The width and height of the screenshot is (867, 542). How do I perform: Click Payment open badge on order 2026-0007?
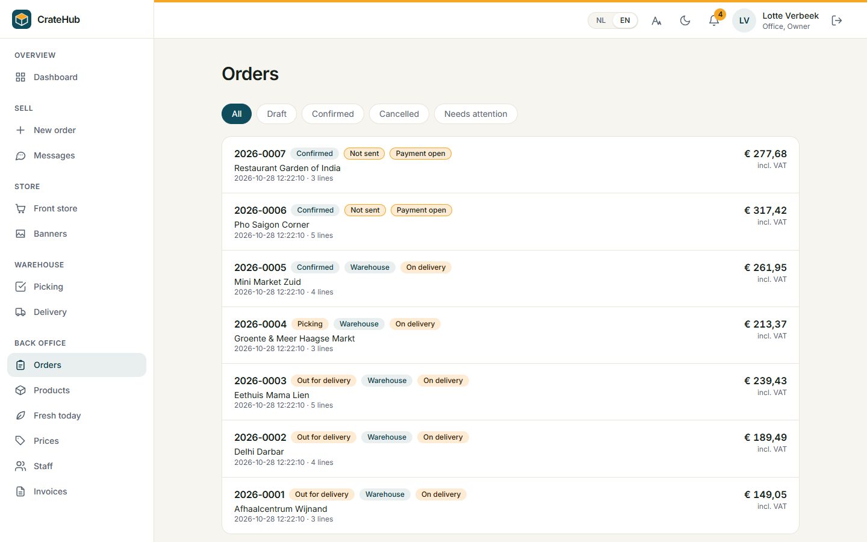click(420, 154)
